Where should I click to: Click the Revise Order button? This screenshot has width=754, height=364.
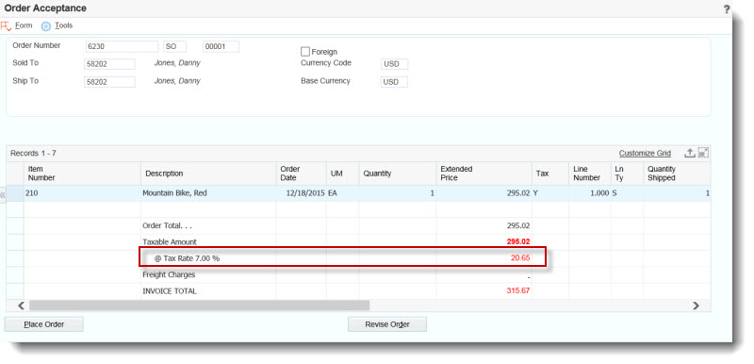[x=387, y=324]
